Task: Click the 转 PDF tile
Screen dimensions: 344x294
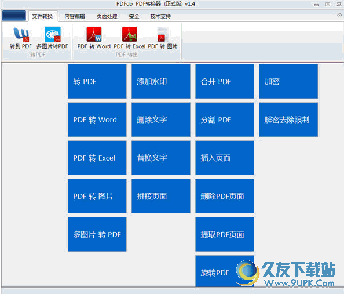Action: click(97, 81)
